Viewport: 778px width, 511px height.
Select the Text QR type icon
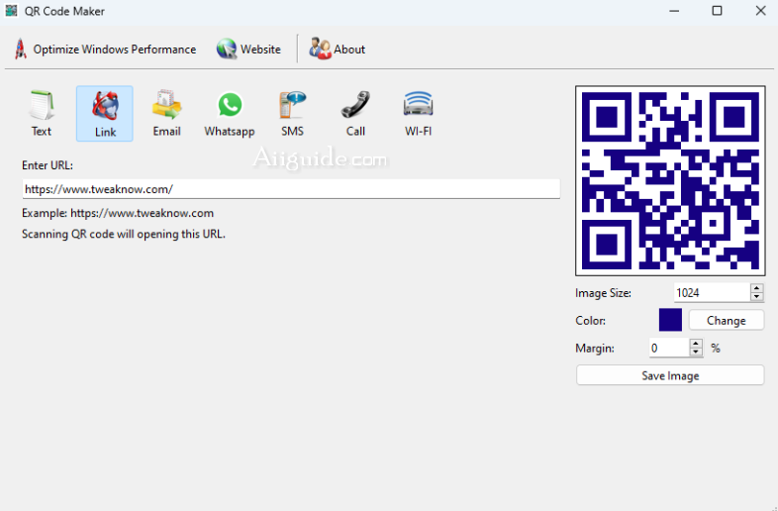tap(42, 114)
